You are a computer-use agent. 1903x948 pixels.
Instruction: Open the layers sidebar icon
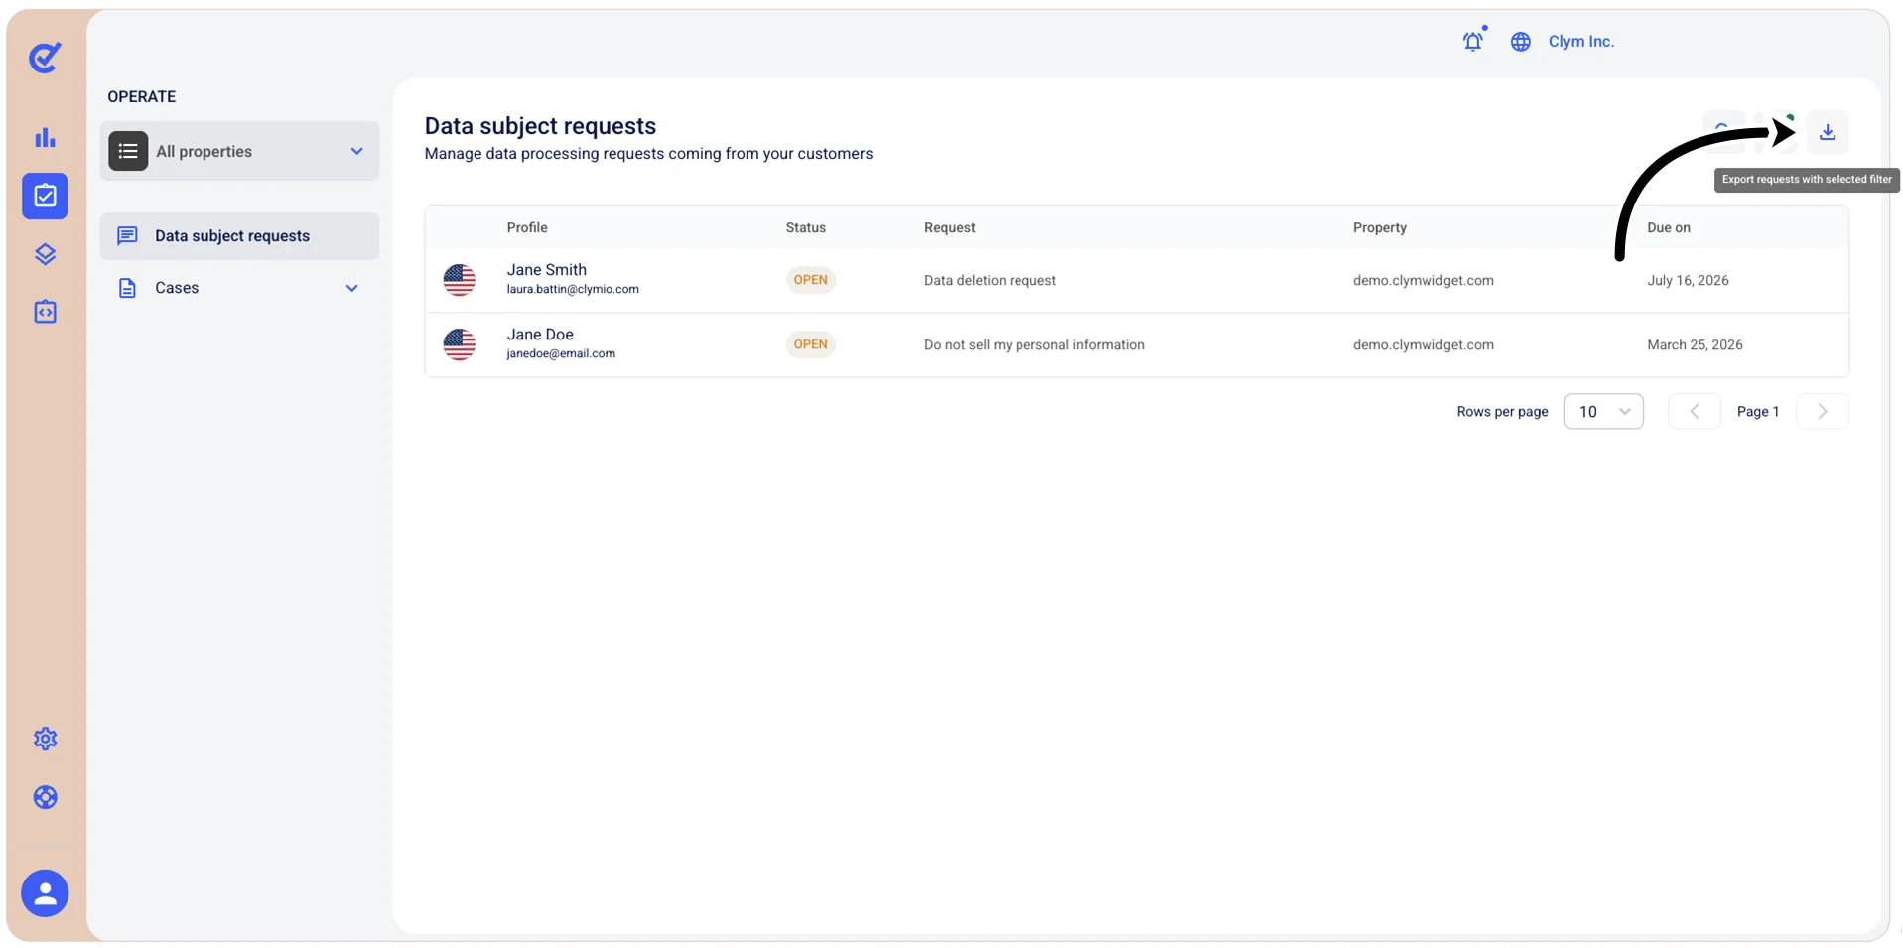tap(45, 254)
